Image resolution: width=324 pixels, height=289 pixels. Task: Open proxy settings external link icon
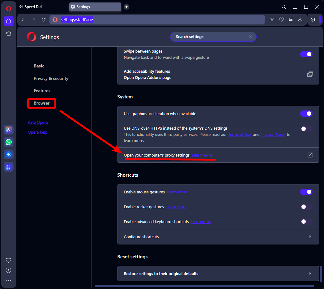point(310,155)
